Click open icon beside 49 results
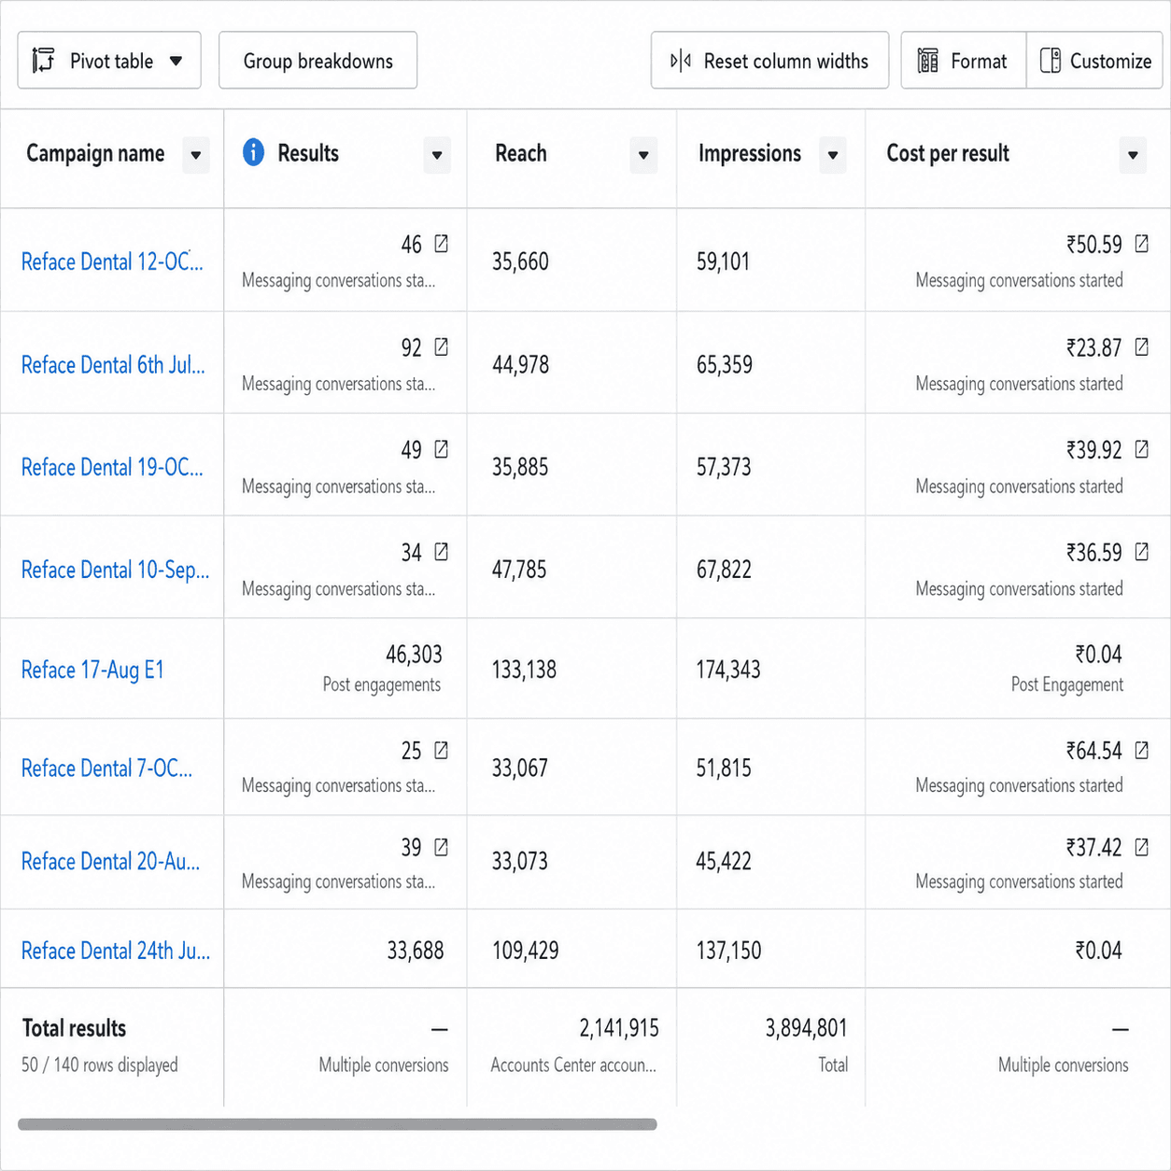Image resolution: width=1171 pixels, height=1171 pixels. pyautogui.click(x=442, y=449)
